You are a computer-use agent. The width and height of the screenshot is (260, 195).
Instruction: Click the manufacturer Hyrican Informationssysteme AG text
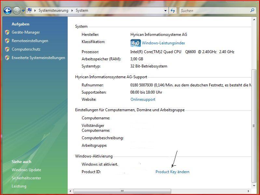[x=159, y=35]
